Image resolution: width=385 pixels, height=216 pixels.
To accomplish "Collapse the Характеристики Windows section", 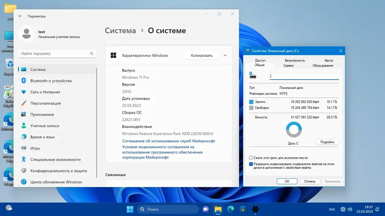I will coord(225,55).
